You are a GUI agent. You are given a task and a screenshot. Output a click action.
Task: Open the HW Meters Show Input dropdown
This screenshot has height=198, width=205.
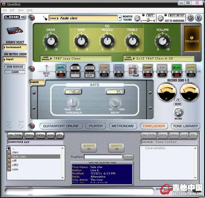pyautogui.click(x=15, y=59)
